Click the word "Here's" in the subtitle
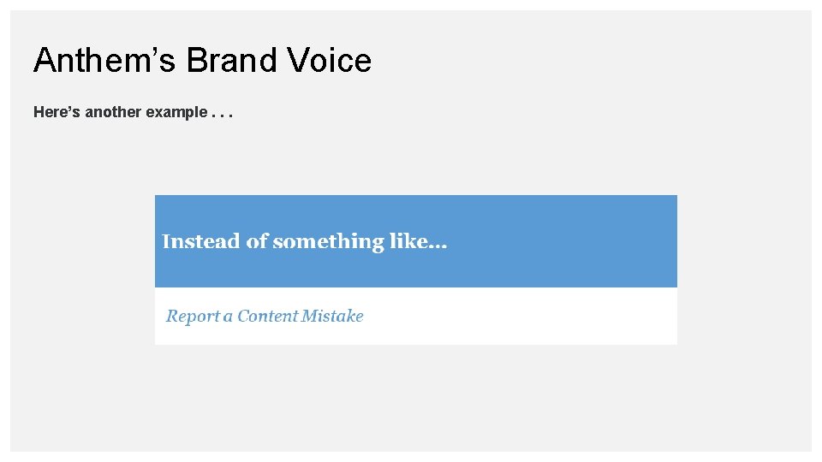Image resolution: width=822 pixels, height=462 pixels. [x=57, y=112]
